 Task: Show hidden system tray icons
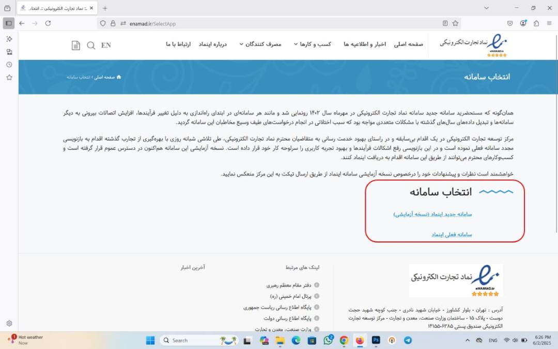pos(468,340)
